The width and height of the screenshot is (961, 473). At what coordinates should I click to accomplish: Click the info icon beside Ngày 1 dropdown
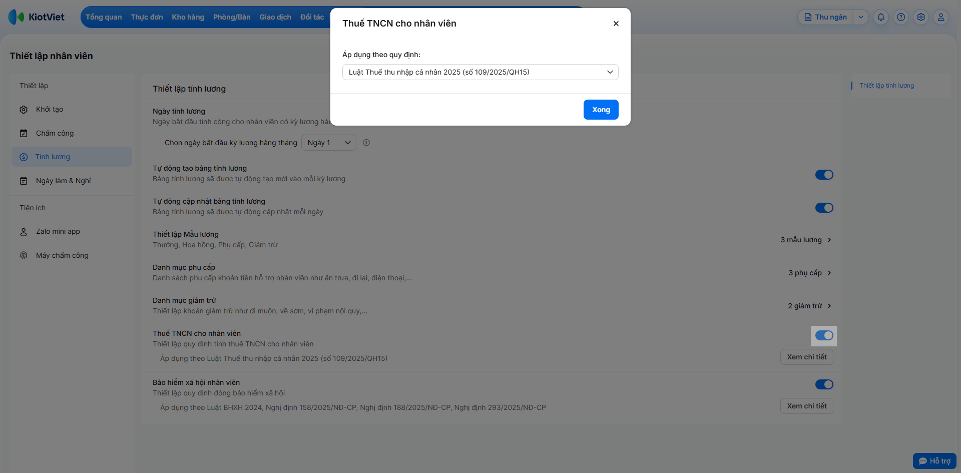point(366,143)
